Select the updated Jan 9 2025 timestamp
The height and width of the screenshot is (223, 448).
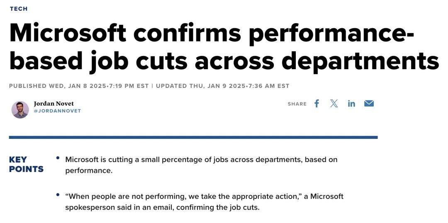pos(223,86)
